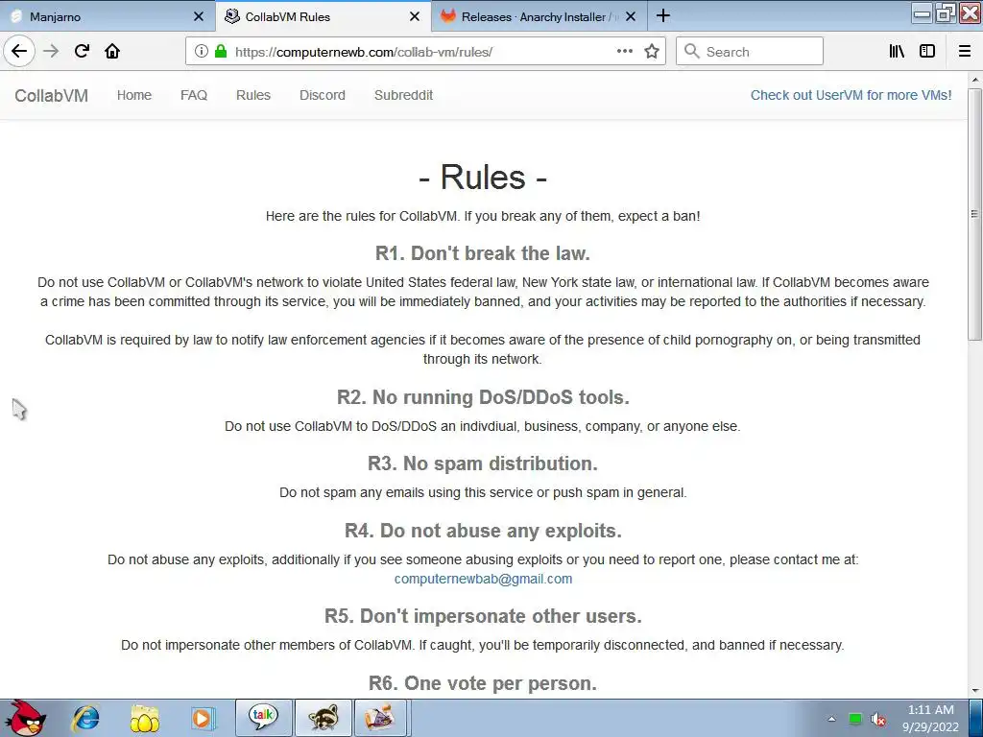The image size is (983, 737).
Task: Open the yellow folder taskbar icon
Action: (145, 718)
